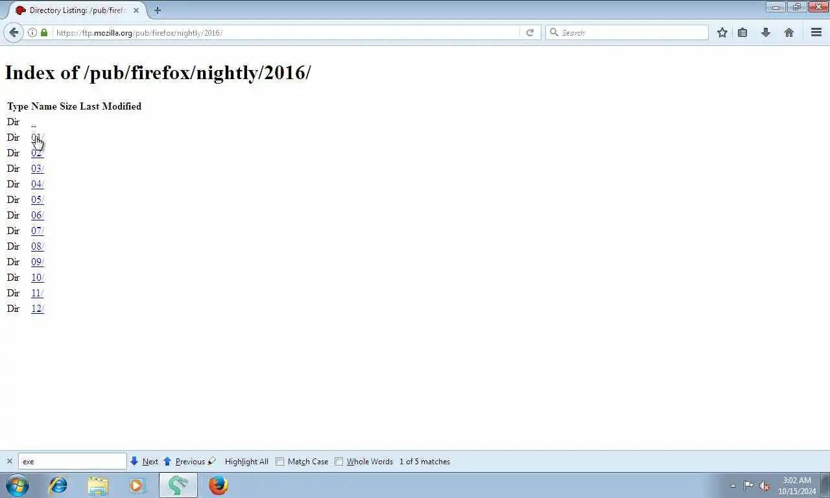Image resolution: width=830 pixels, height=498 pixels.
Task: Show bookmarks list icon in toolbar
Action: (742, 32)
